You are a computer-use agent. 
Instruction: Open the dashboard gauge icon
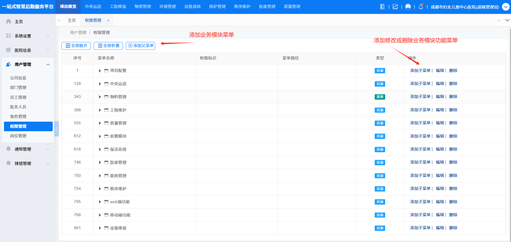(408, 7)
